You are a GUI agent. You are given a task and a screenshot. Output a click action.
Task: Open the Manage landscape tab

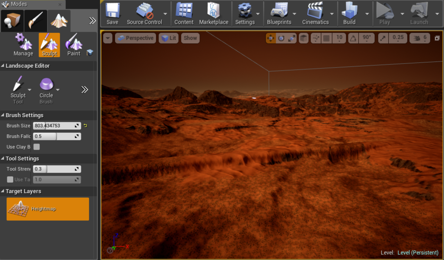coord(23,45)
